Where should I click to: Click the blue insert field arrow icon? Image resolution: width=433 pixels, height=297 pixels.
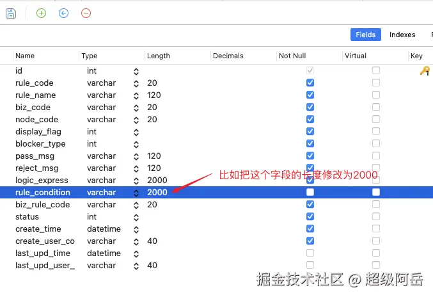point(63,13)
